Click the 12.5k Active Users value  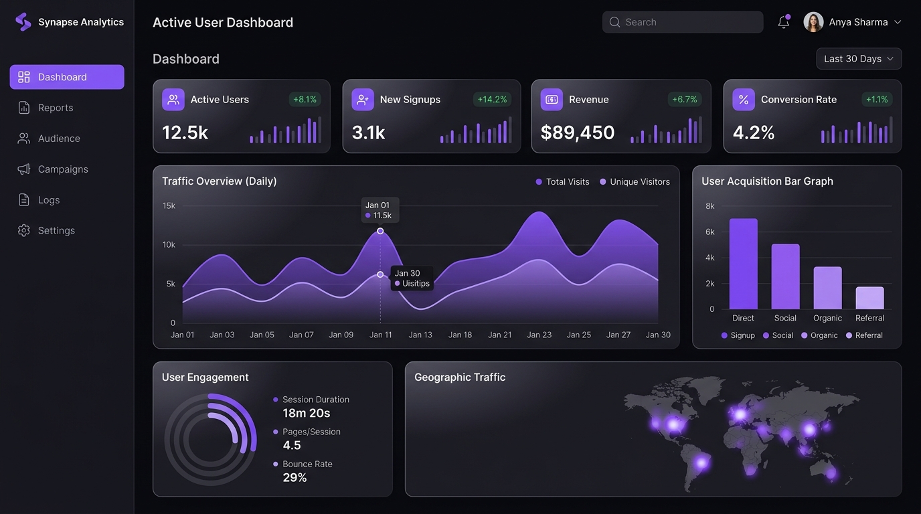[185, 133]
